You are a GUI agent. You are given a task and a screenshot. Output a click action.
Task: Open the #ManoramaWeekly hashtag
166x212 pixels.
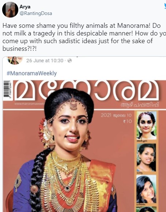(x=32, y=73)
